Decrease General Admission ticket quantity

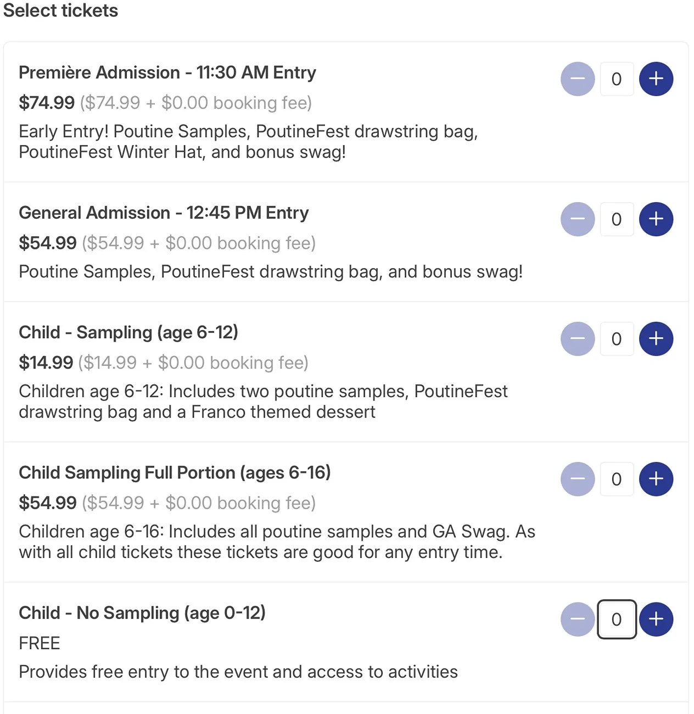click(x=578, y=219)
